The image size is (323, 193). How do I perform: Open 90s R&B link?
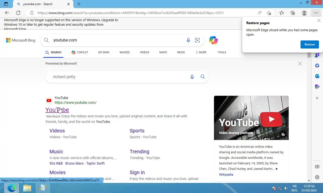pos(56,163)
